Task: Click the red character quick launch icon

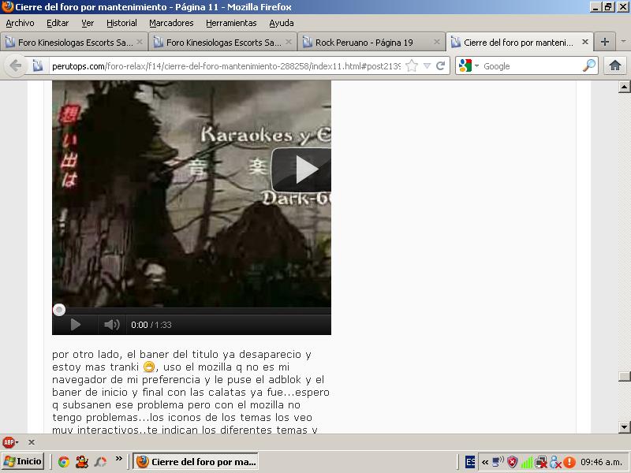Action: [82, 461]
